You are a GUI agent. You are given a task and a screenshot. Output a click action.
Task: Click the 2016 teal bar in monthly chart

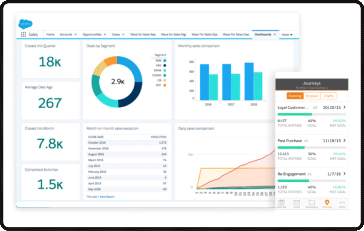[x=213, y=87]
